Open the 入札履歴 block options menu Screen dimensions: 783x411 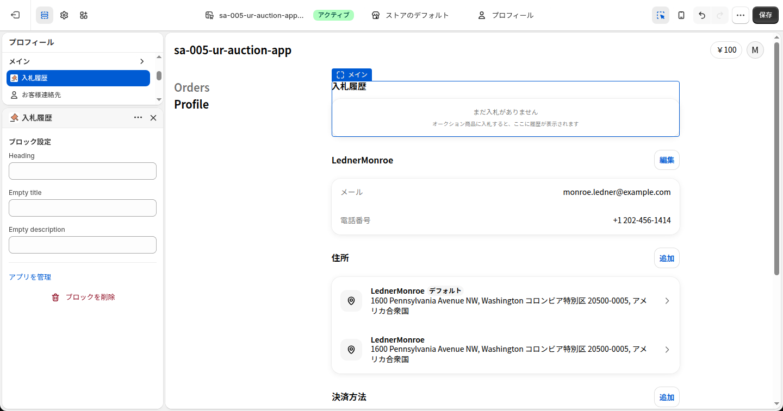pos(138,118)
